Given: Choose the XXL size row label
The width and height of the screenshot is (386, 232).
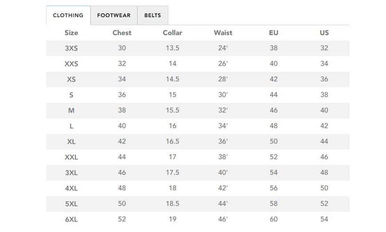Looking at the screenshot, I should [71, 157].
